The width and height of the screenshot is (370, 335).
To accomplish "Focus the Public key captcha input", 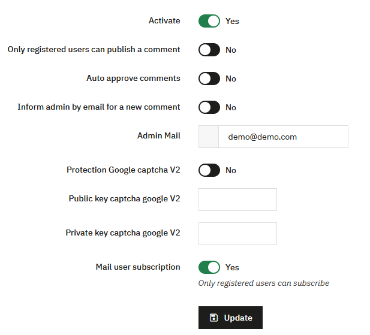I will pos(237,200).
